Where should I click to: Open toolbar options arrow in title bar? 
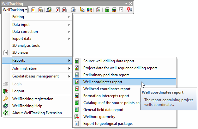(126, 3)
